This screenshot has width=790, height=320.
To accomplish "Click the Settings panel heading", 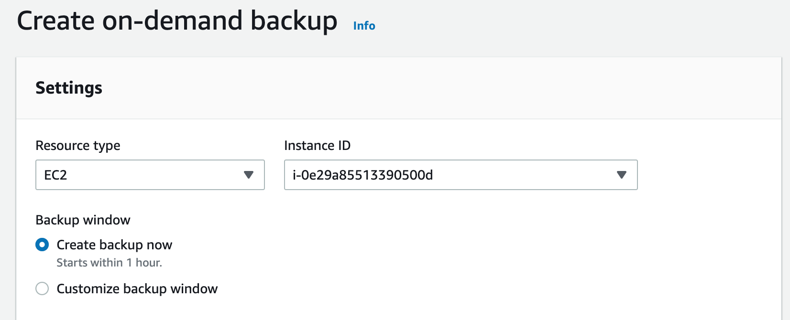I will 69,88.
